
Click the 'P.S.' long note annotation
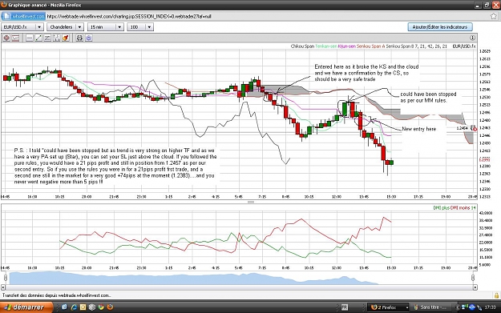(x=115, y=166)
